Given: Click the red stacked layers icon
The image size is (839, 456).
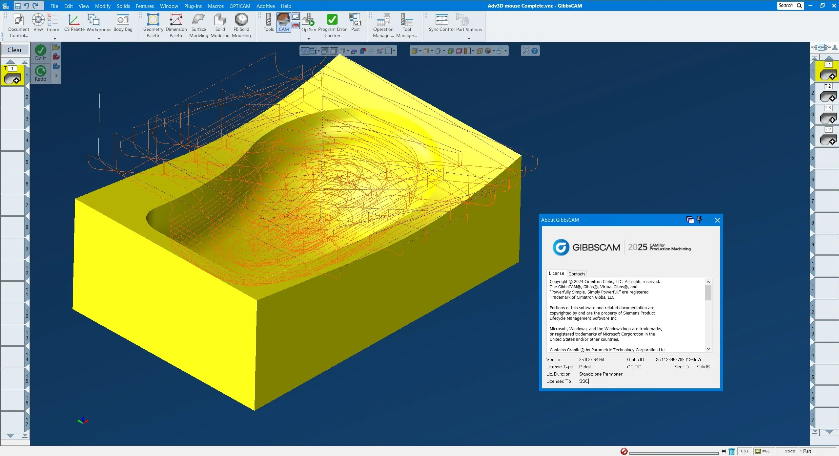Looking at the screenshot, I should pos(459,51).
